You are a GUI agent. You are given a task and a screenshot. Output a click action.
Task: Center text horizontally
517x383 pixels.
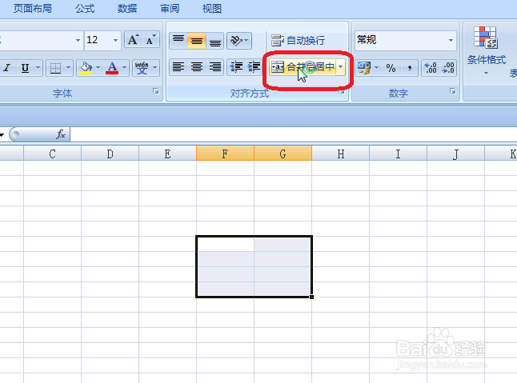[197, 67]
